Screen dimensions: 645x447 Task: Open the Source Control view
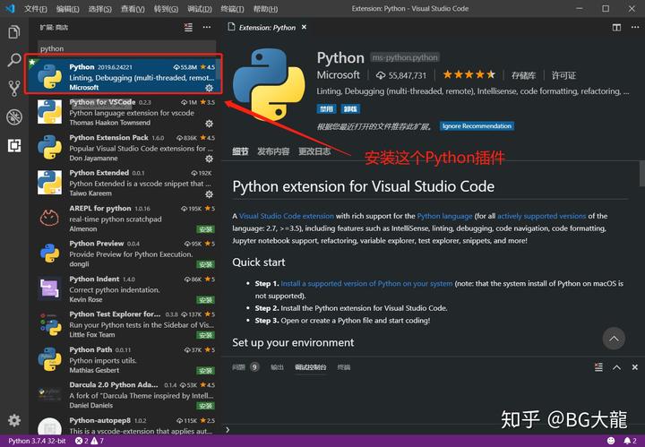[x=14, y=89]
